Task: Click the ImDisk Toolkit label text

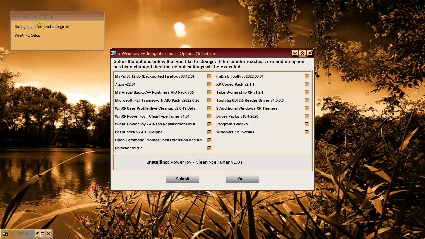Action: pyautogui.click(x=240, y=76)
